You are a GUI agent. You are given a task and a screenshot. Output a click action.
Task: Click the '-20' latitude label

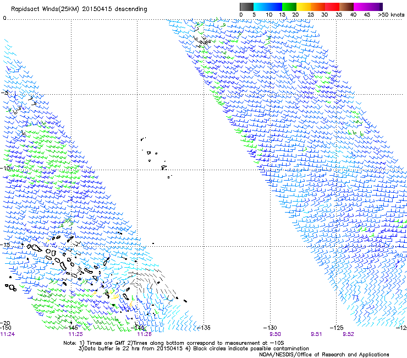[5, 323]
